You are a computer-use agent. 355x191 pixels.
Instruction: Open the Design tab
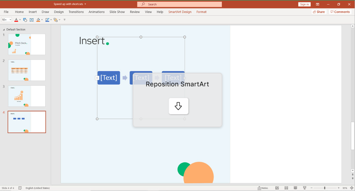[59, 12]
